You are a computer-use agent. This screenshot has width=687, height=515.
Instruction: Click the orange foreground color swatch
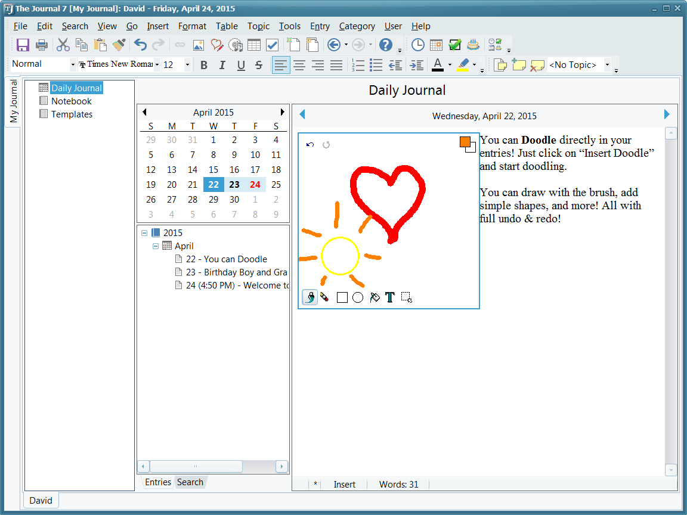point(465,142)
